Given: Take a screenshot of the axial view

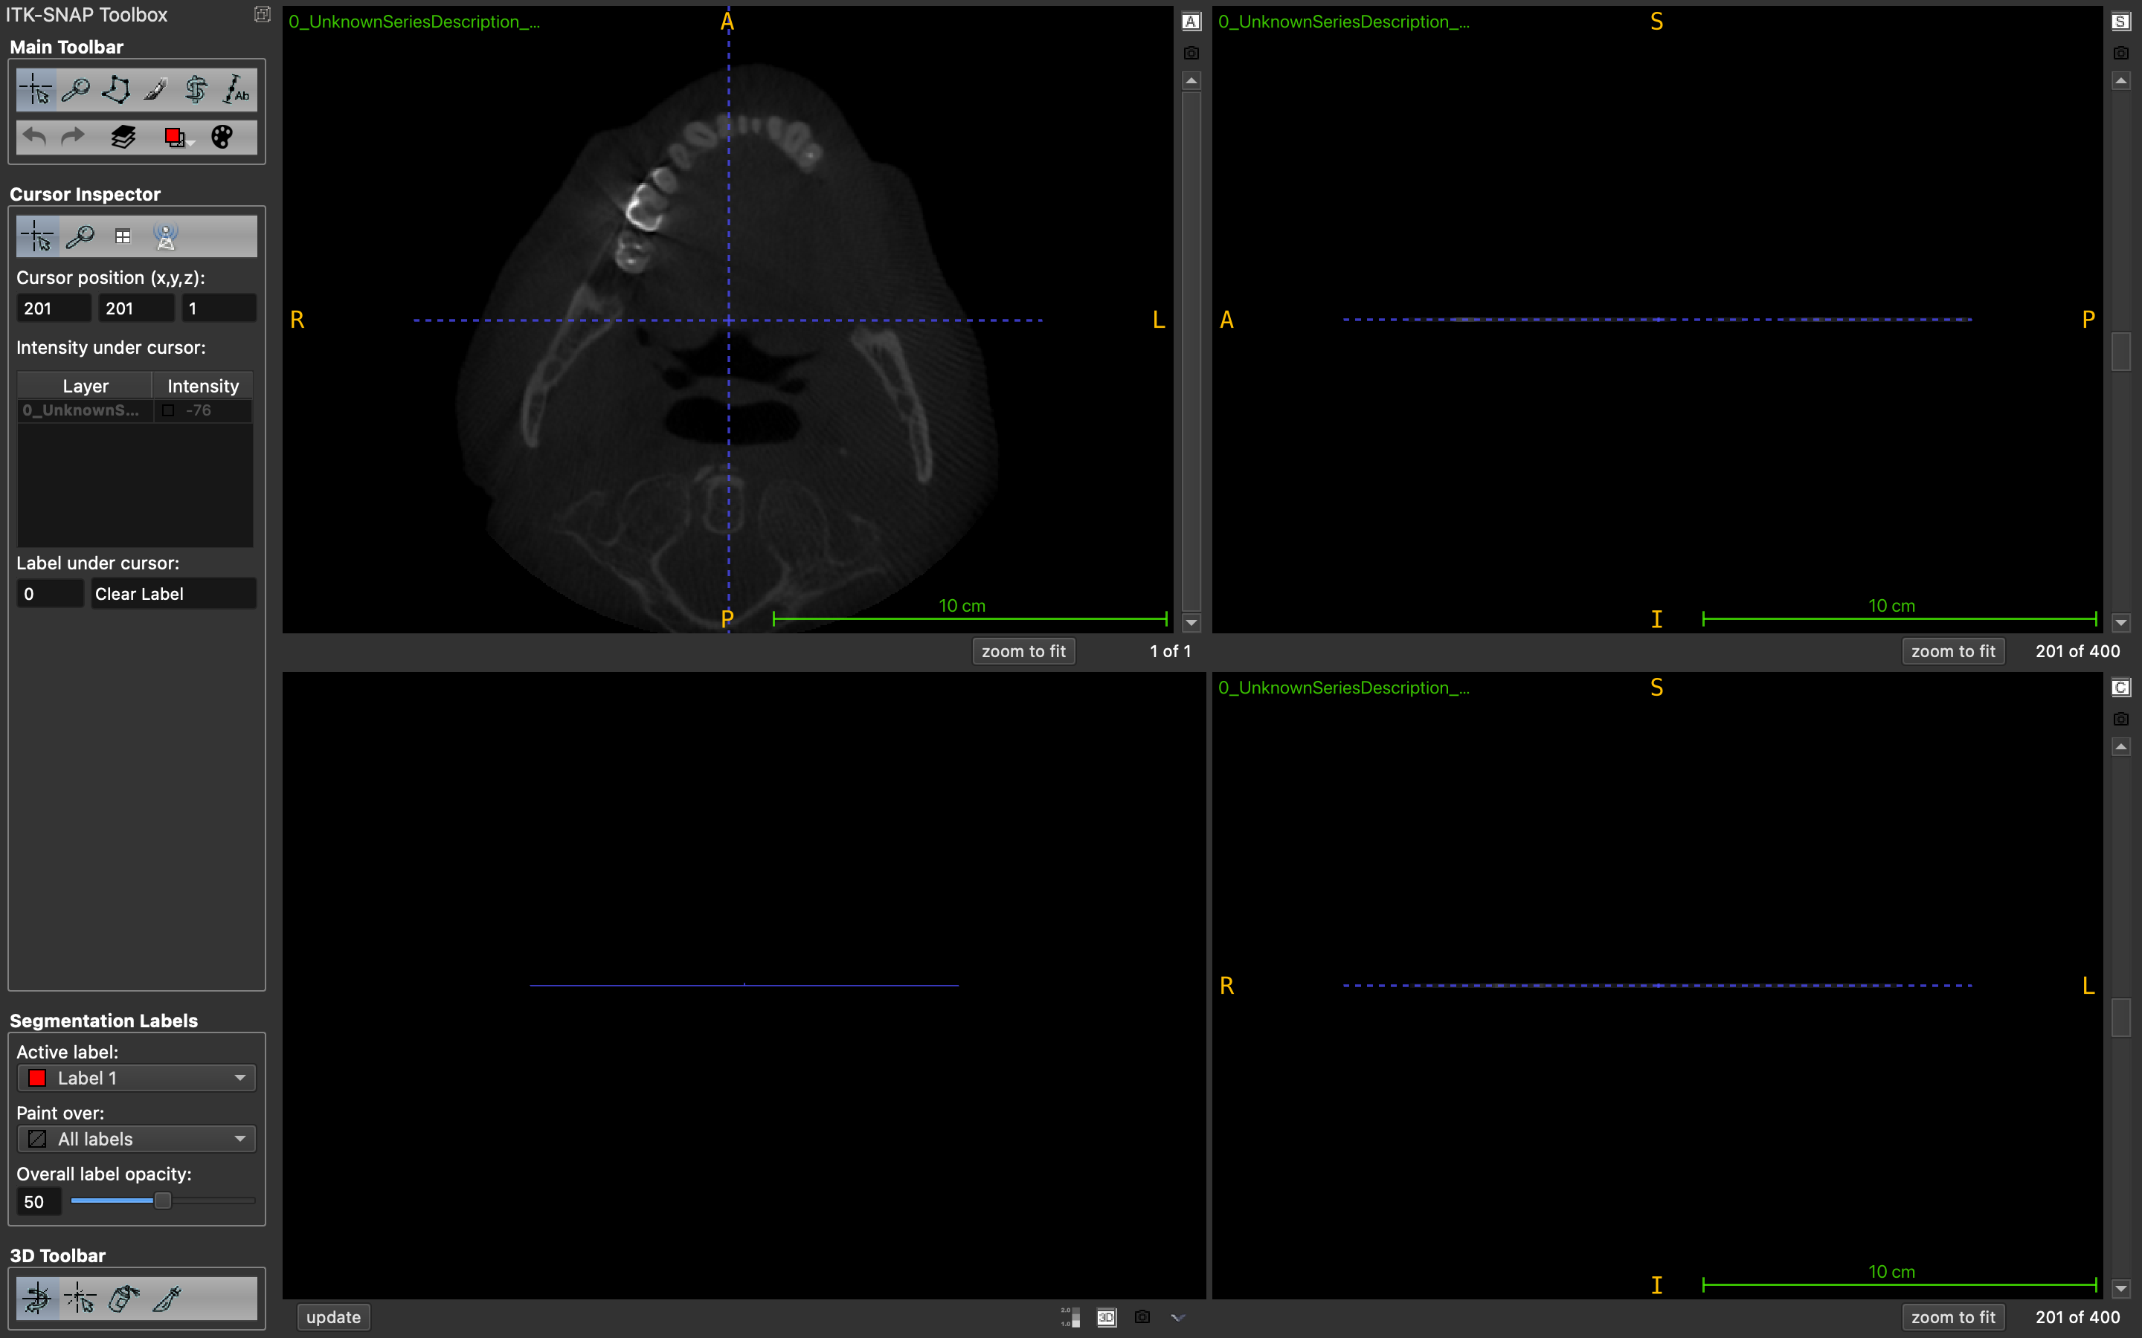Looking at the screenshot, I should (1191, 52).
